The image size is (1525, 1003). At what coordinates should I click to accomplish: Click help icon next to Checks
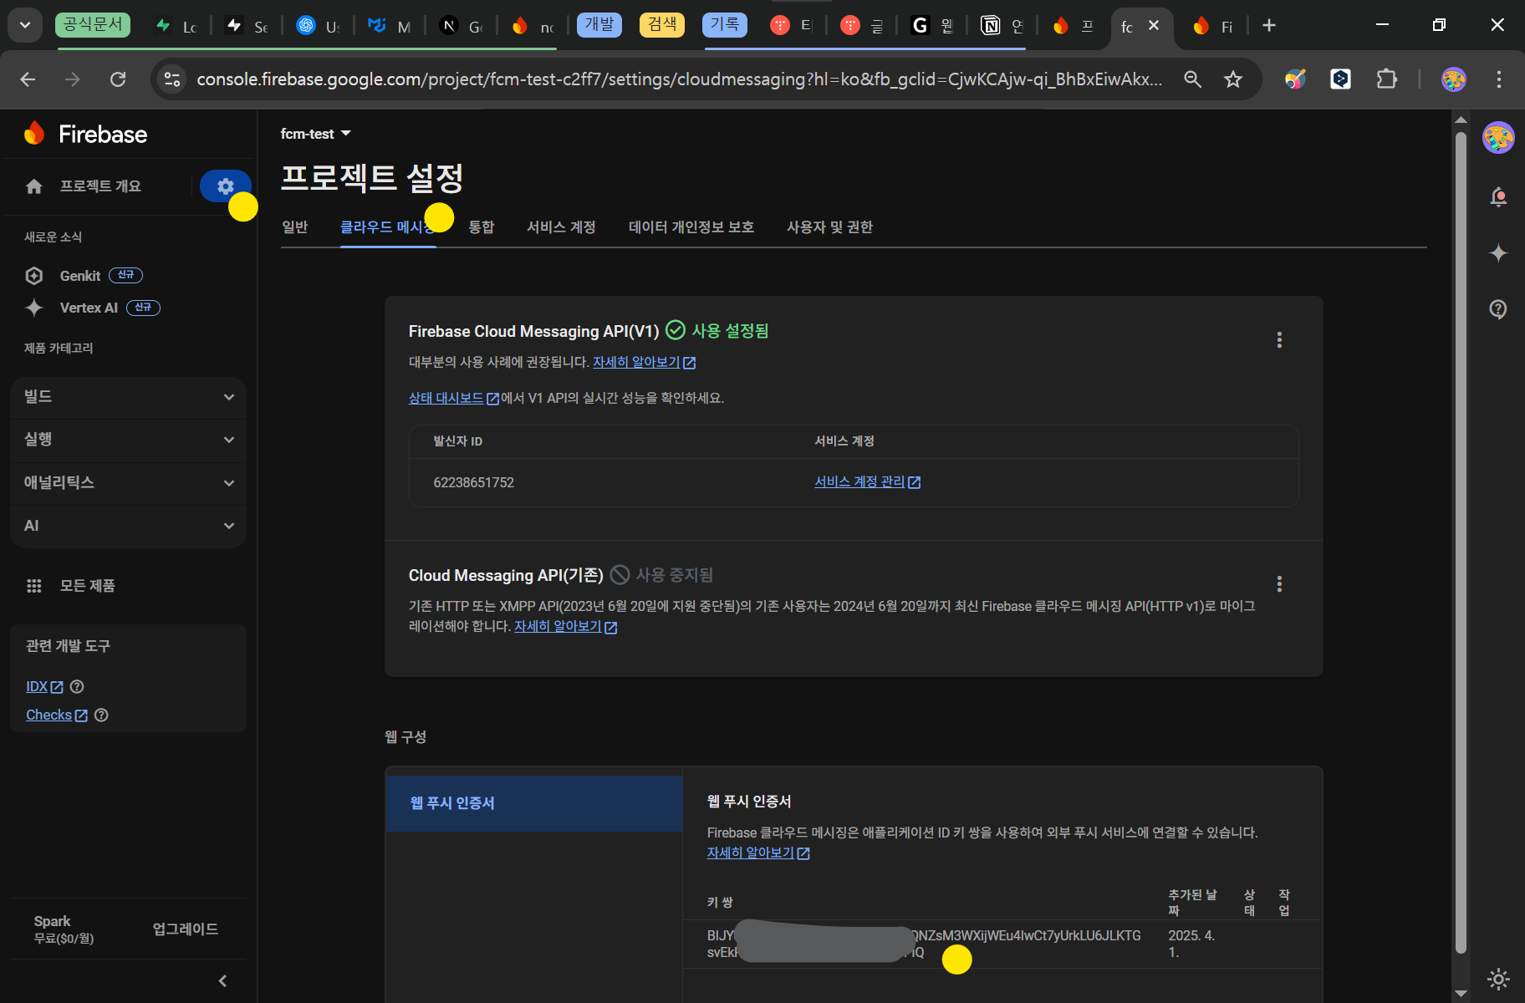101,715
